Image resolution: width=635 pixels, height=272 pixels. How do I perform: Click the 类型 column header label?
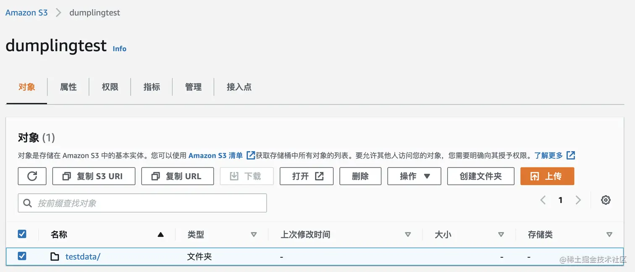pos(196,235)
